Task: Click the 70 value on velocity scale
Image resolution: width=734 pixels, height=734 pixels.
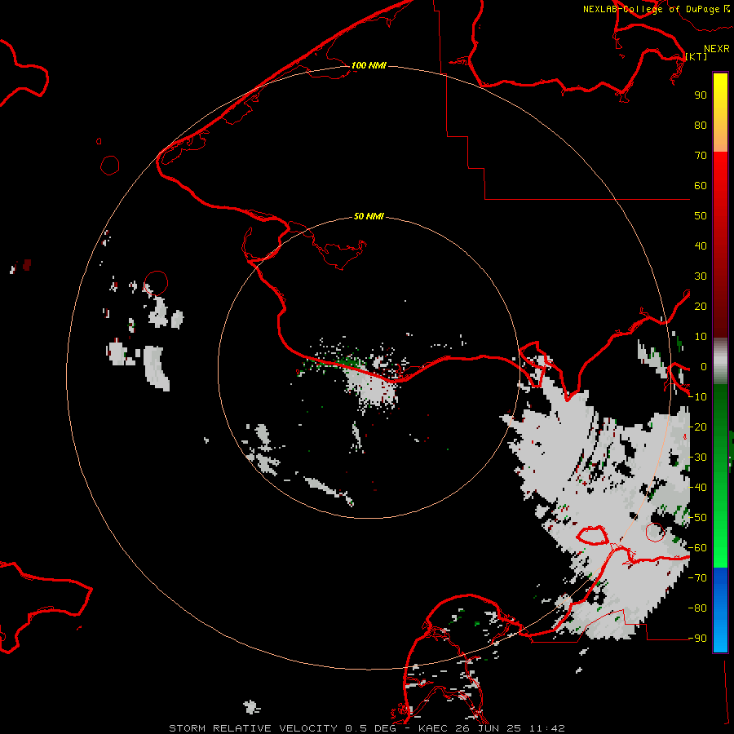Action: click(701, 156)
